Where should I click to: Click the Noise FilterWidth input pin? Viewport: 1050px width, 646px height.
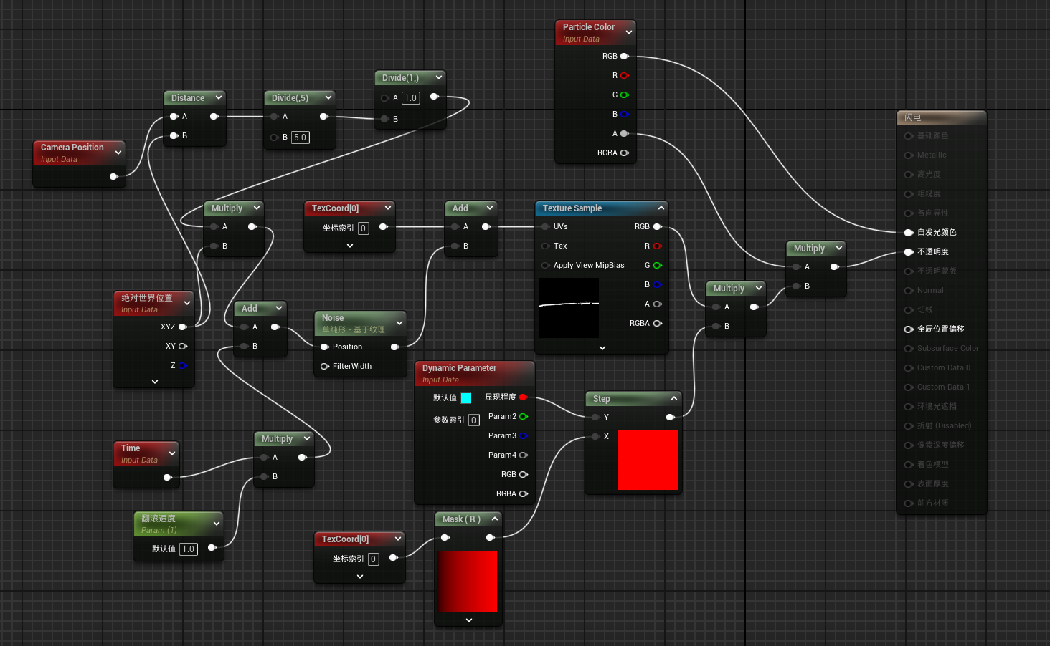(x=325, y=366)
